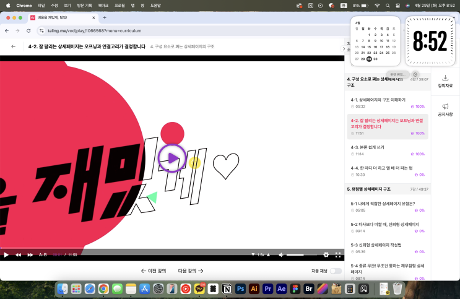Open the 방문 기록 menu
The height and width of the screenshot is (299, 460).
[x=84, y=6]
